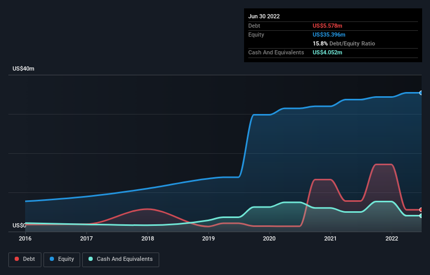Toggle the Equity series legend button

tap(62, 259)
